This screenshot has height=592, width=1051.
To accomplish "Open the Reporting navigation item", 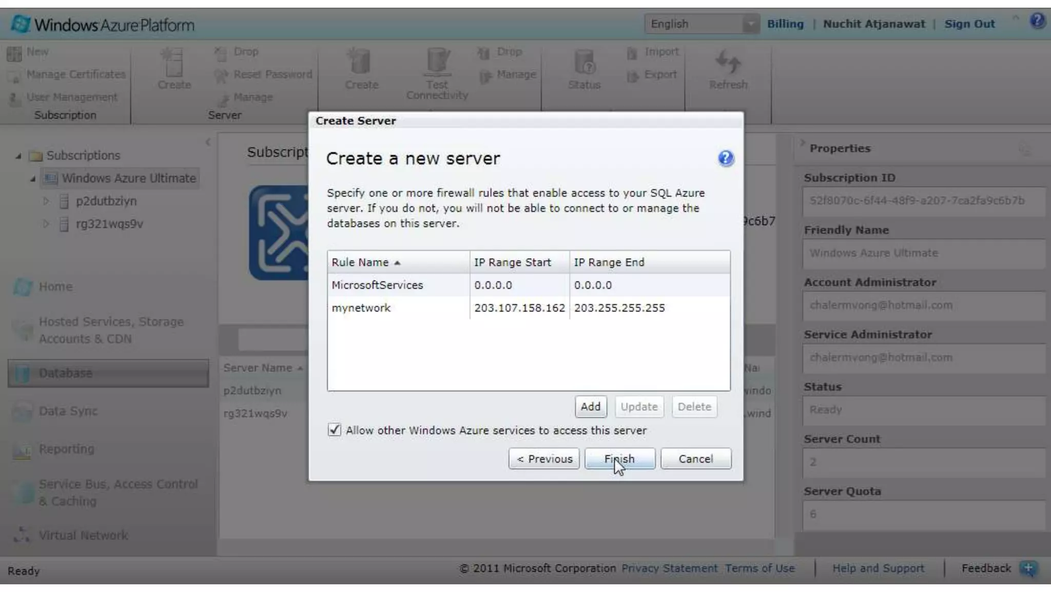I will [66, 449].
